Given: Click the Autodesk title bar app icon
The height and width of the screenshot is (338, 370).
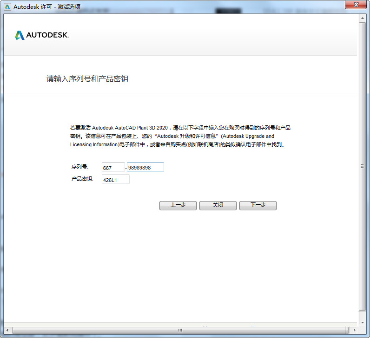Looking at the screenshot, I should 7,7.
